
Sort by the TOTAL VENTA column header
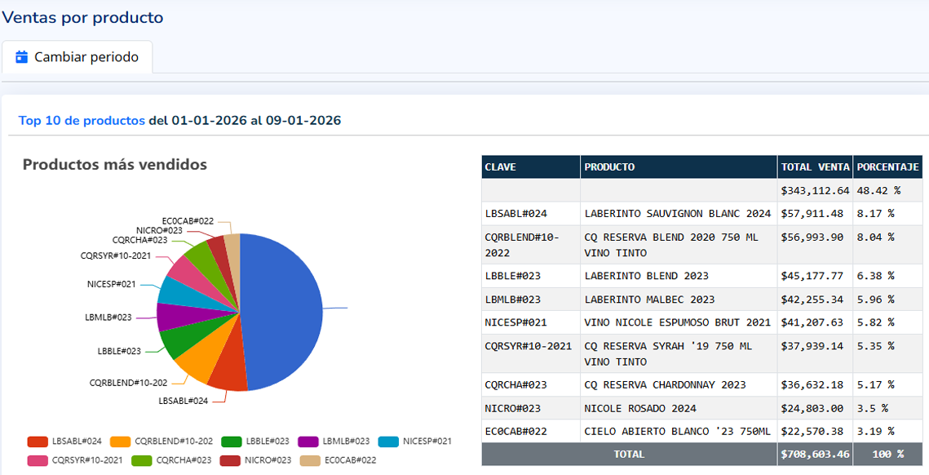pos(814,166)
